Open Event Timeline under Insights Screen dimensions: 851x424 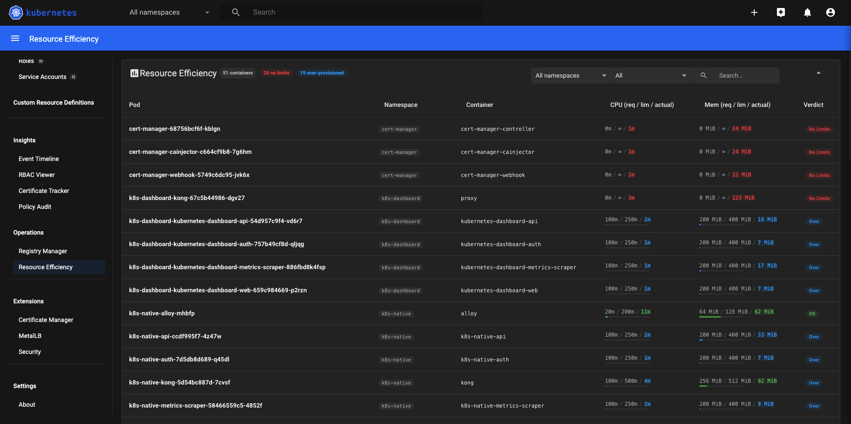pos(39,159)
